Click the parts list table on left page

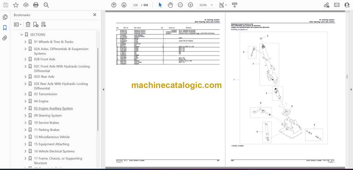tap(168, 47)
